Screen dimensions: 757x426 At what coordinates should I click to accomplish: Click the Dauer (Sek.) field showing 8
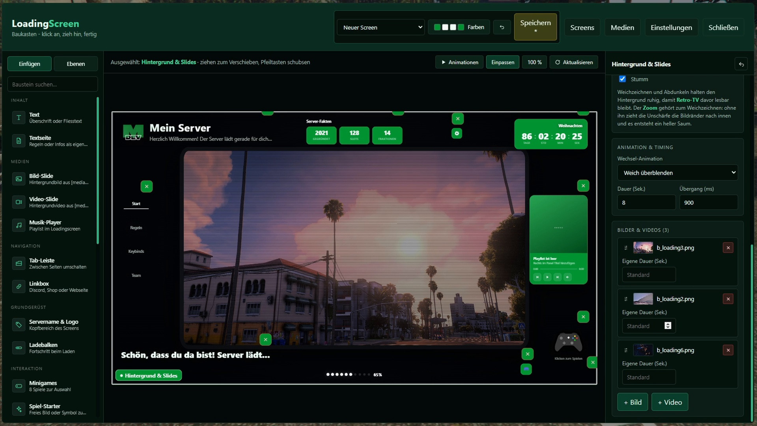point(646,203)
